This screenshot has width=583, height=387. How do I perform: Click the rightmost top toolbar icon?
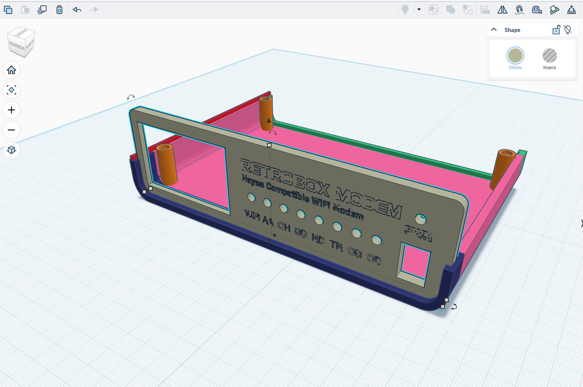tap(571, 10)
